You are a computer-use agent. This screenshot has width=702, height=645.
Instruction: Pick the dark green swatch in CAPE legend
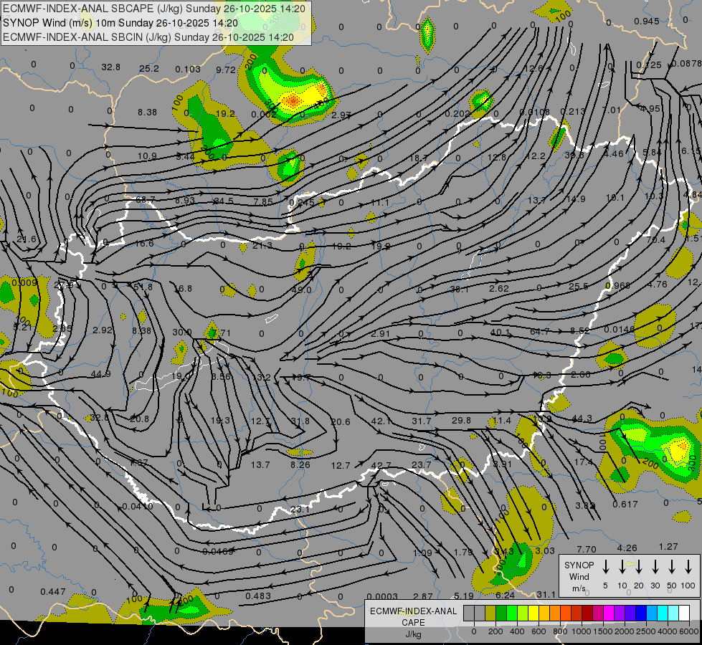coord(501,613)
